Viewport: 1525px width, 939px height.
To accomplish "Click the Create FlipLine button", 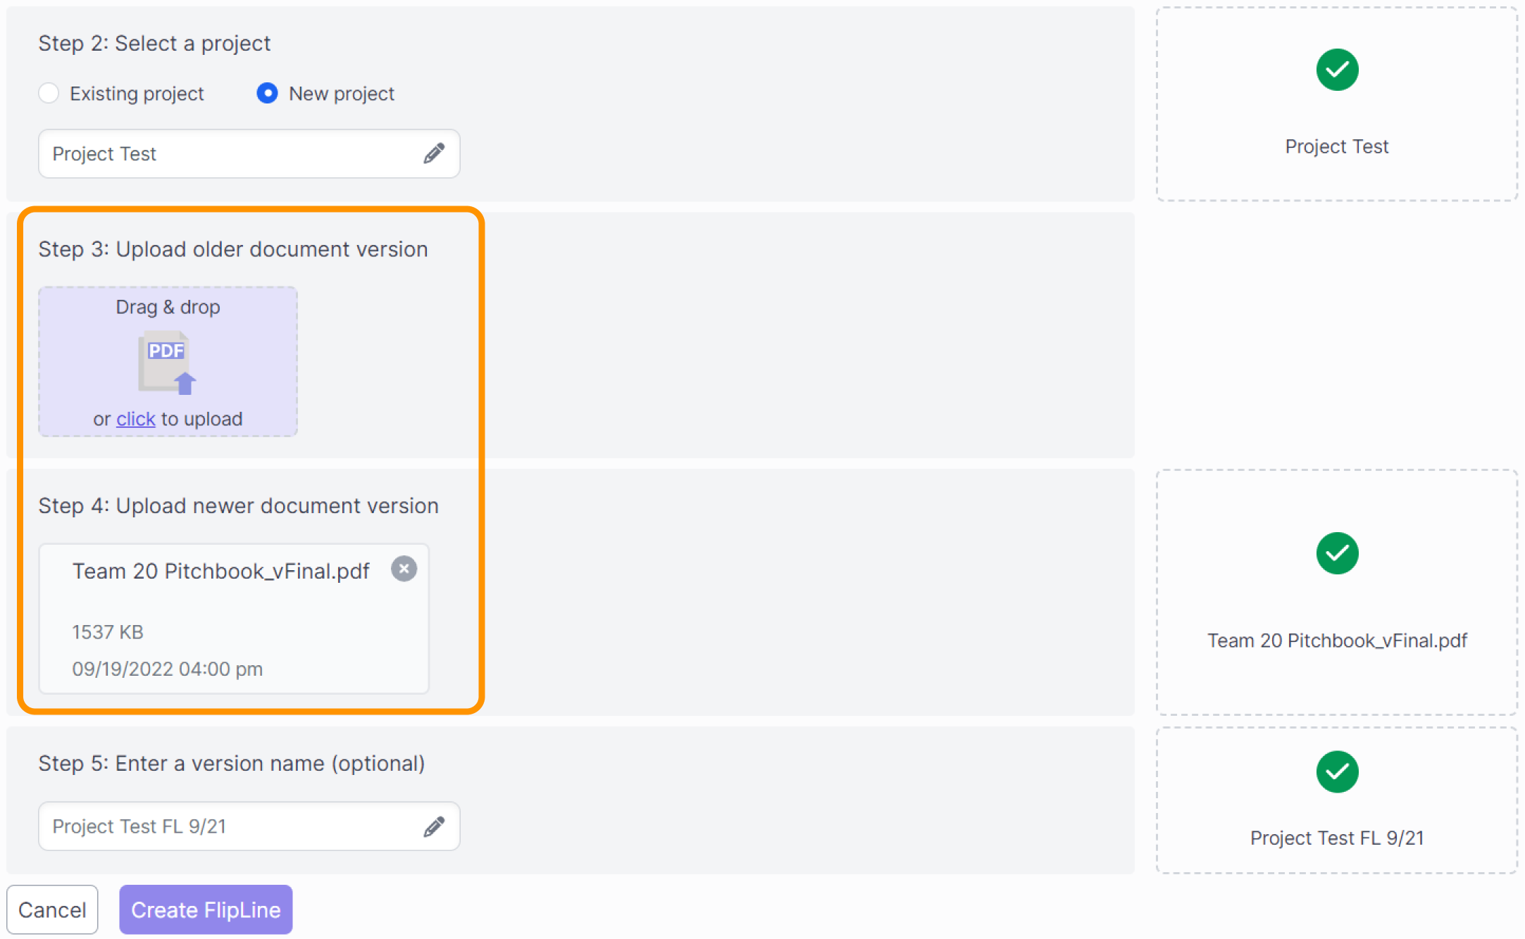I will (206, 909).
